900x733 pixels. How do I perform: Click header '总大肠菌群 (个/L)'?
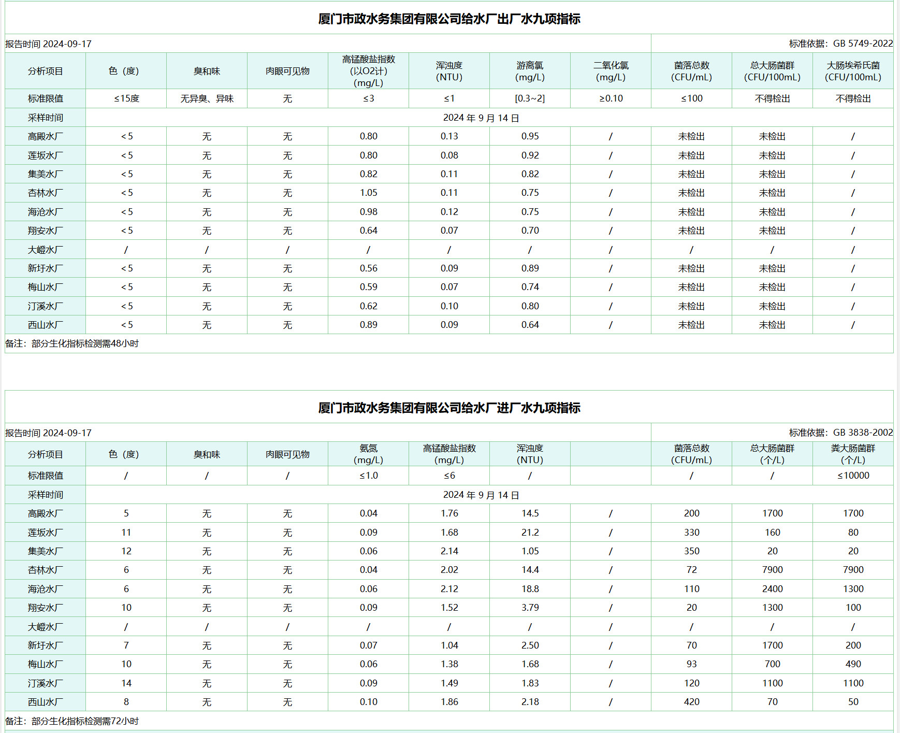point(772,454)
